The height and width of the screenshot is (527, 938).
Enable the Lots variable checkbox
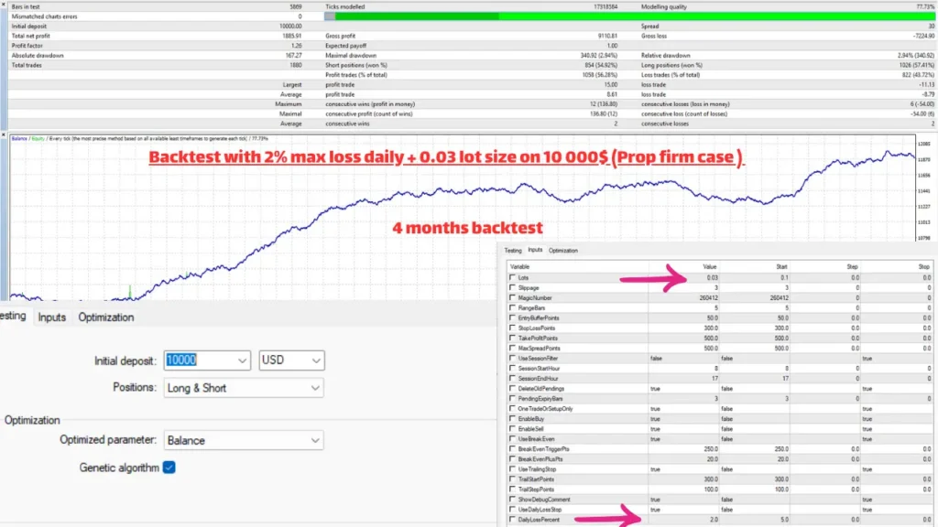pos(511,277)
